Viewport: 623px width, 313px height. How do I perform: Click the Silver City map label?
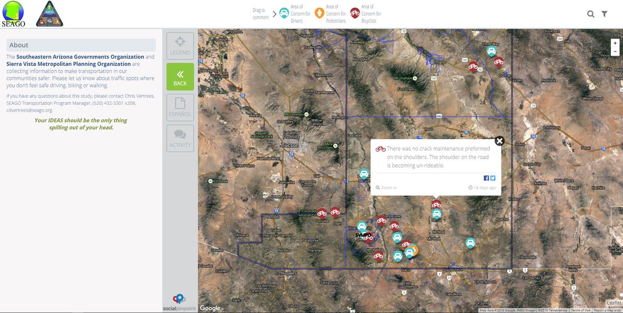603,69
